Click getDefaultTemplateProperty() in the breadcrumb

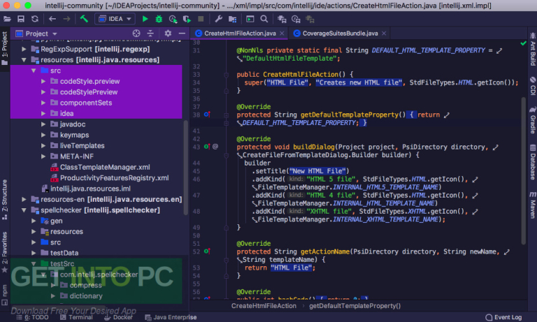(355, 305)
